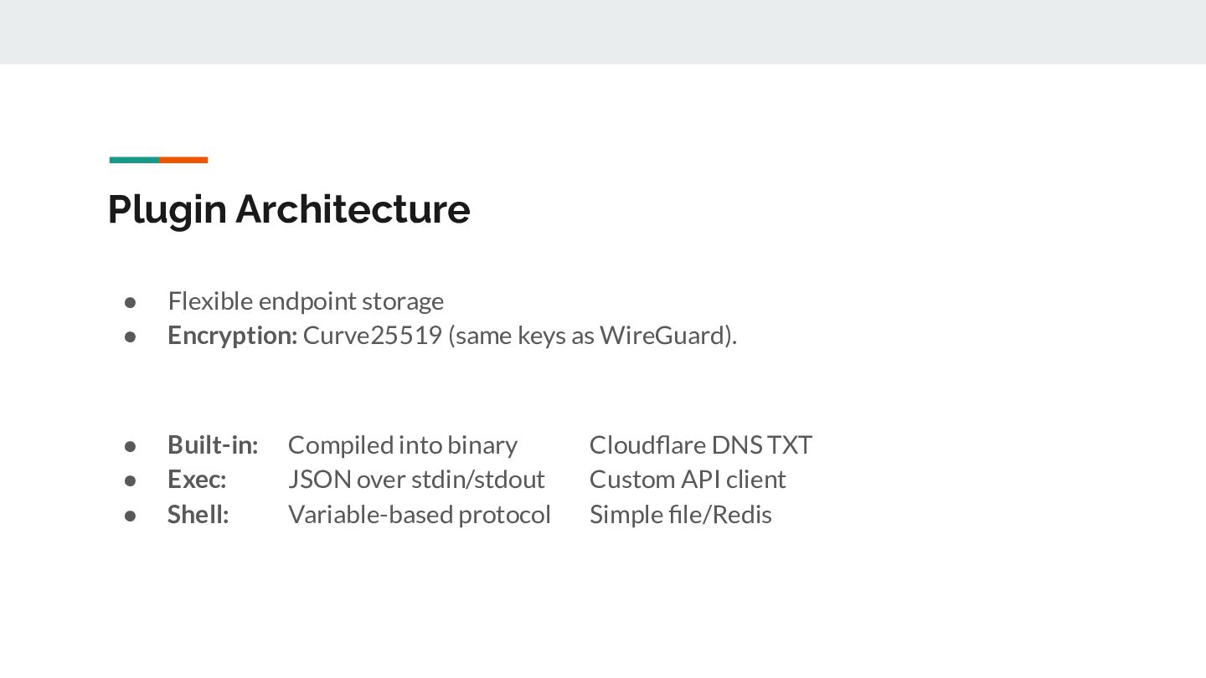Click the bold 'Built-in:' label
The height and width of the screenshot is (678, 1206).
click(213, 444)
